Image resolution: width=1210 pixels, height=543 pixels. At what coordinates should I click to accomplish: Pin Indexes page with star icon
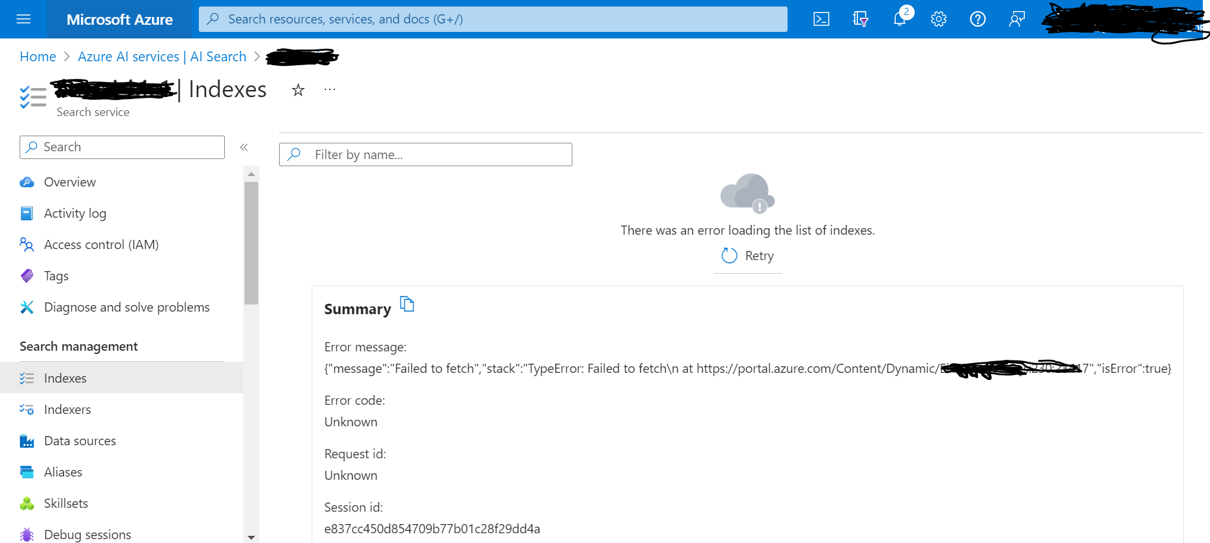[298, 90]
